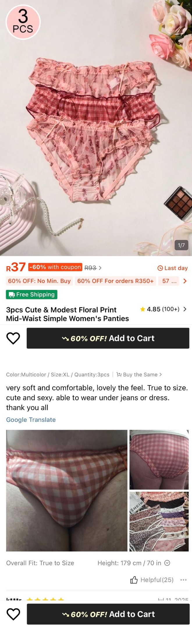
Task: Tap the 1/7 image counter
Action: 181,245
